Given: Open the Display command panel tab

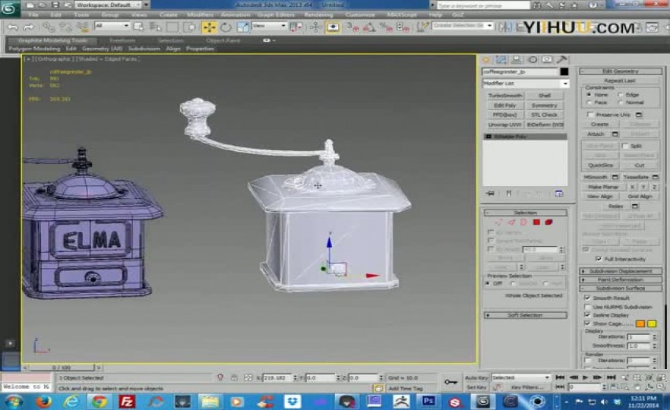Looking at the screenshot, I should [547, 60].
